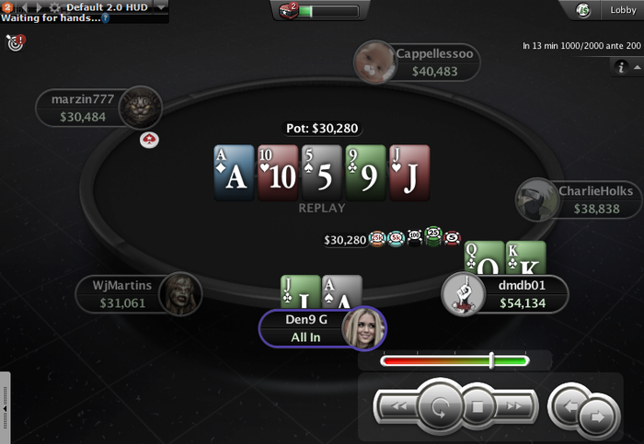644x444 pixels.
Task: Click the target challenges icon
Action: (16, 42)
